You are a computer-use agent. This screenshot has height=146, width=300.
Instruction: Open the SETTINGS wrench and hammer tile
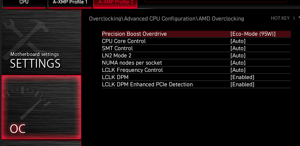[41, 42]
